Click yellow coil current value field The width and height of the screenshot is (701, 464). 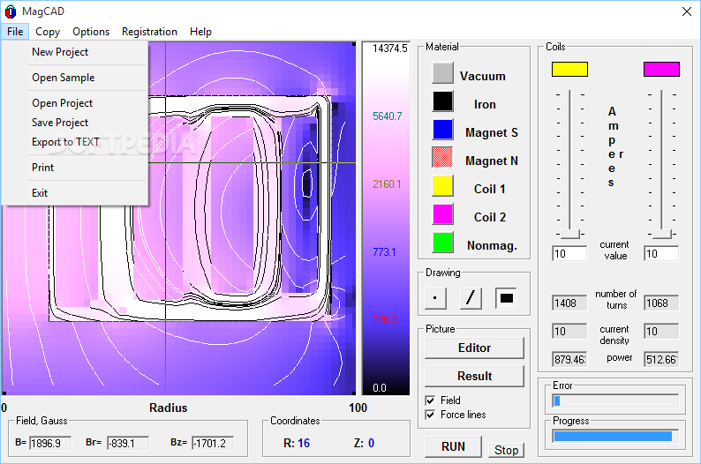(x=569, y=254)
